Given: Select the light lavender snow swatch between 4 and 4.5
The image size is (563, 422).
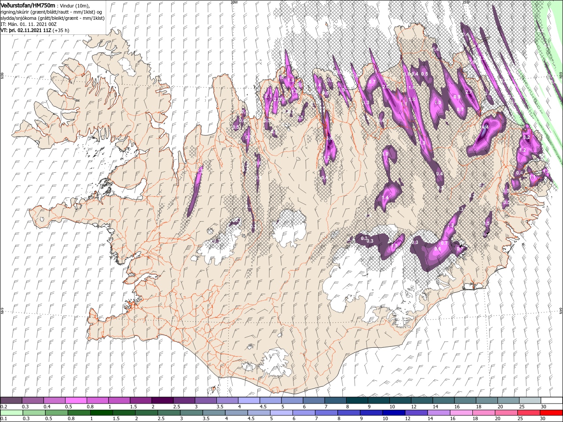Looking at the screenshot, I should (x=249, y=400).
